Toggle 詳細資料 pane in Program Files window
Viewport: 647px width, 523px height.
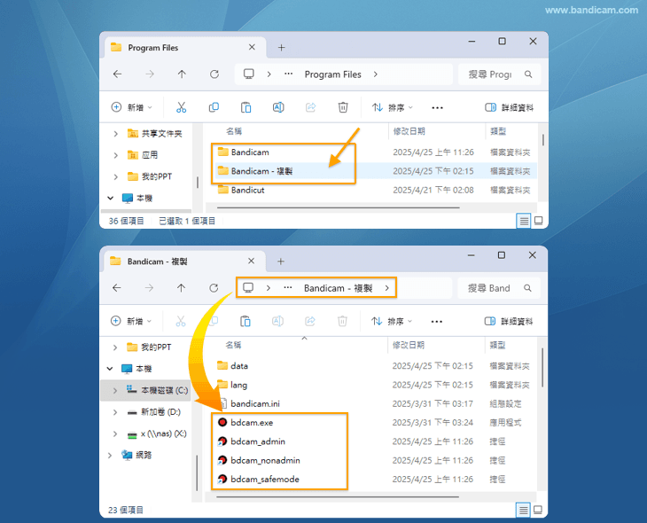509,107
